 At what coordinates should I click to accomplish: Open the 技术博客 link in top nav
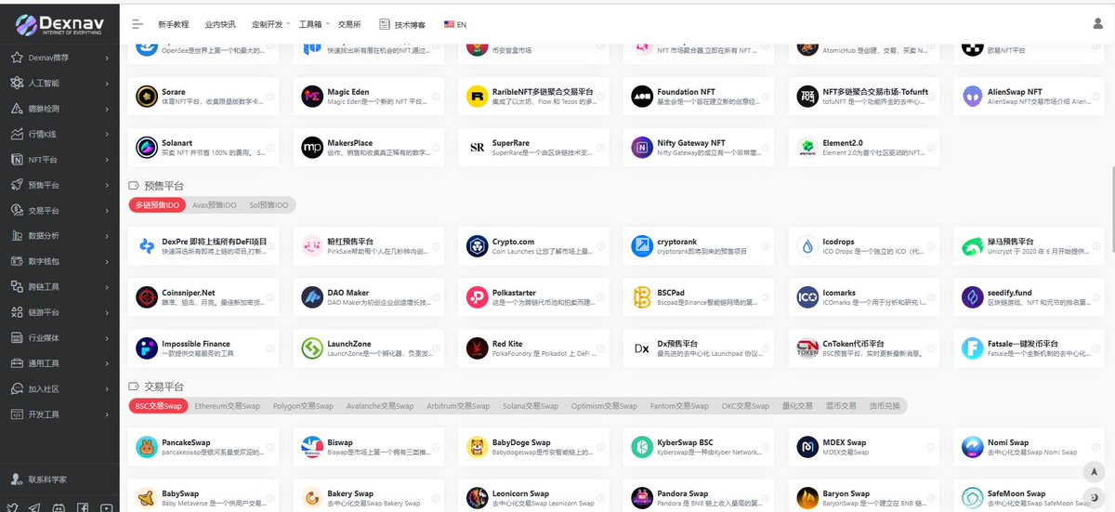(403, 24)
